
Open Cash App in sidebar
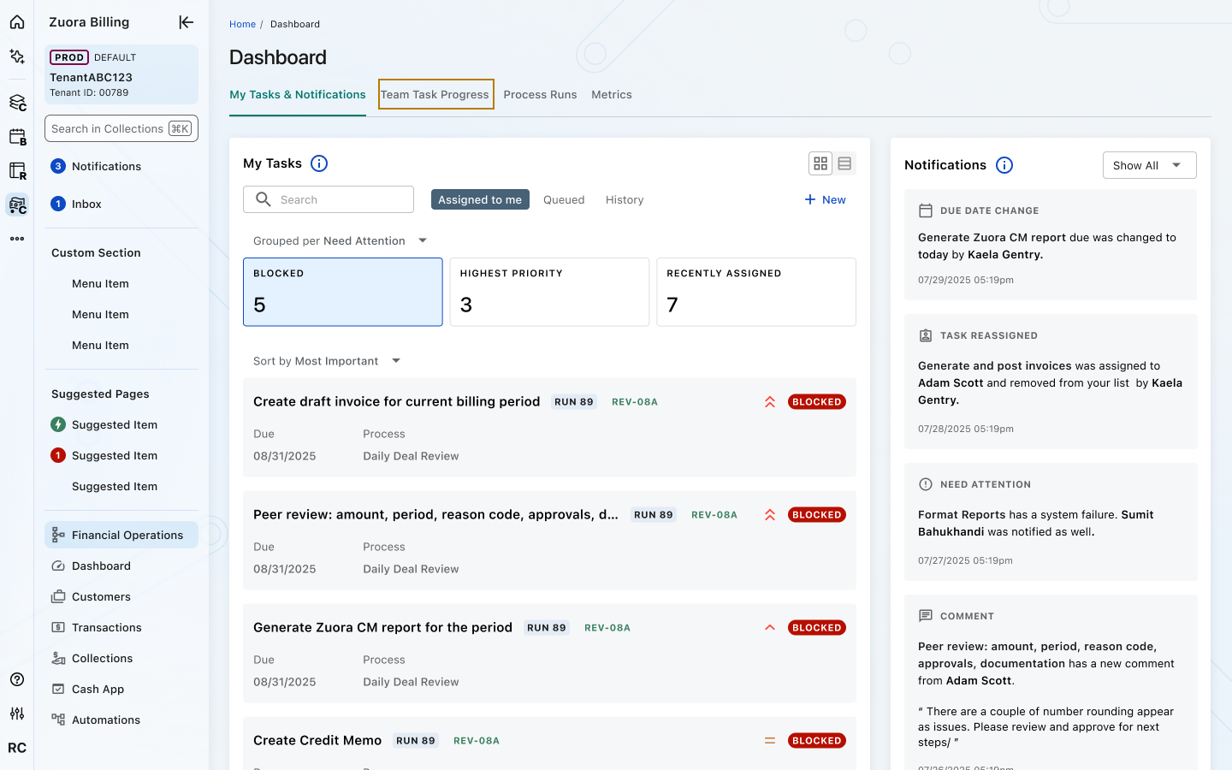click(x=121, y=690)
